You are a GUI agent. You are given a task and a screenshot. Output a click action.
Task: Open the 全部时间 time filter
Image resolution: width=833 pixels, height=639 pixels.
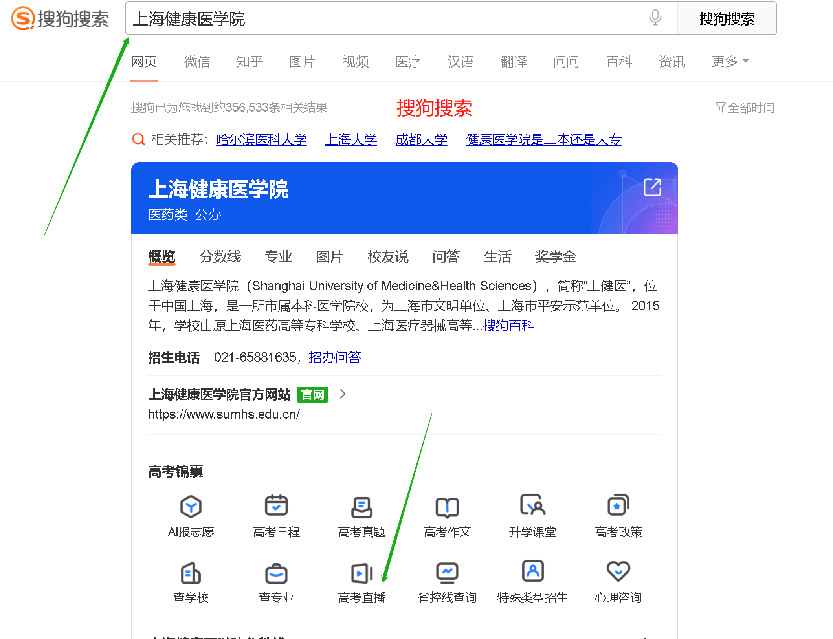pyautogui.click(x=745, y=108)
